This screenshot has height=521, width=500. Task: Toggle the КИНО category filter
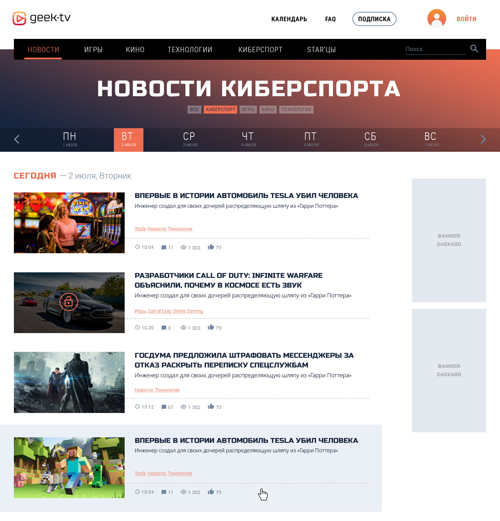[x=268, y=109]
